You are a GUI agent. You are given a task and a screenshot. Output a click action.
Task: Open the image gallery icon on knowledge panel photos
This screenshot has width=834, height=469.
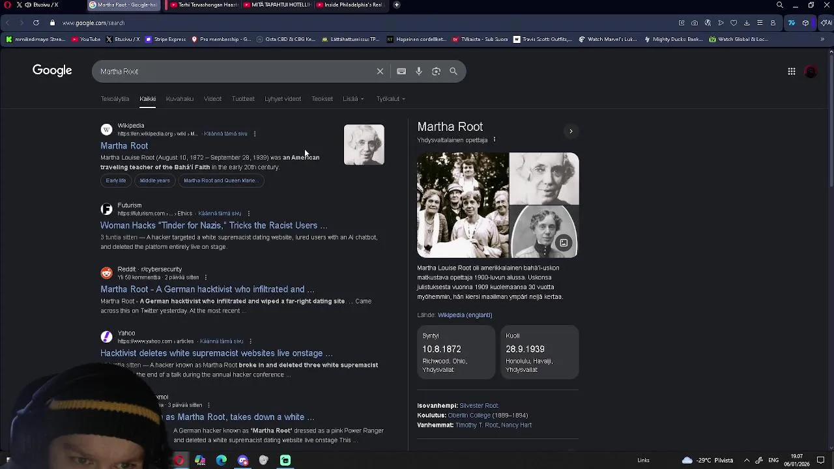tap(564, 243)
